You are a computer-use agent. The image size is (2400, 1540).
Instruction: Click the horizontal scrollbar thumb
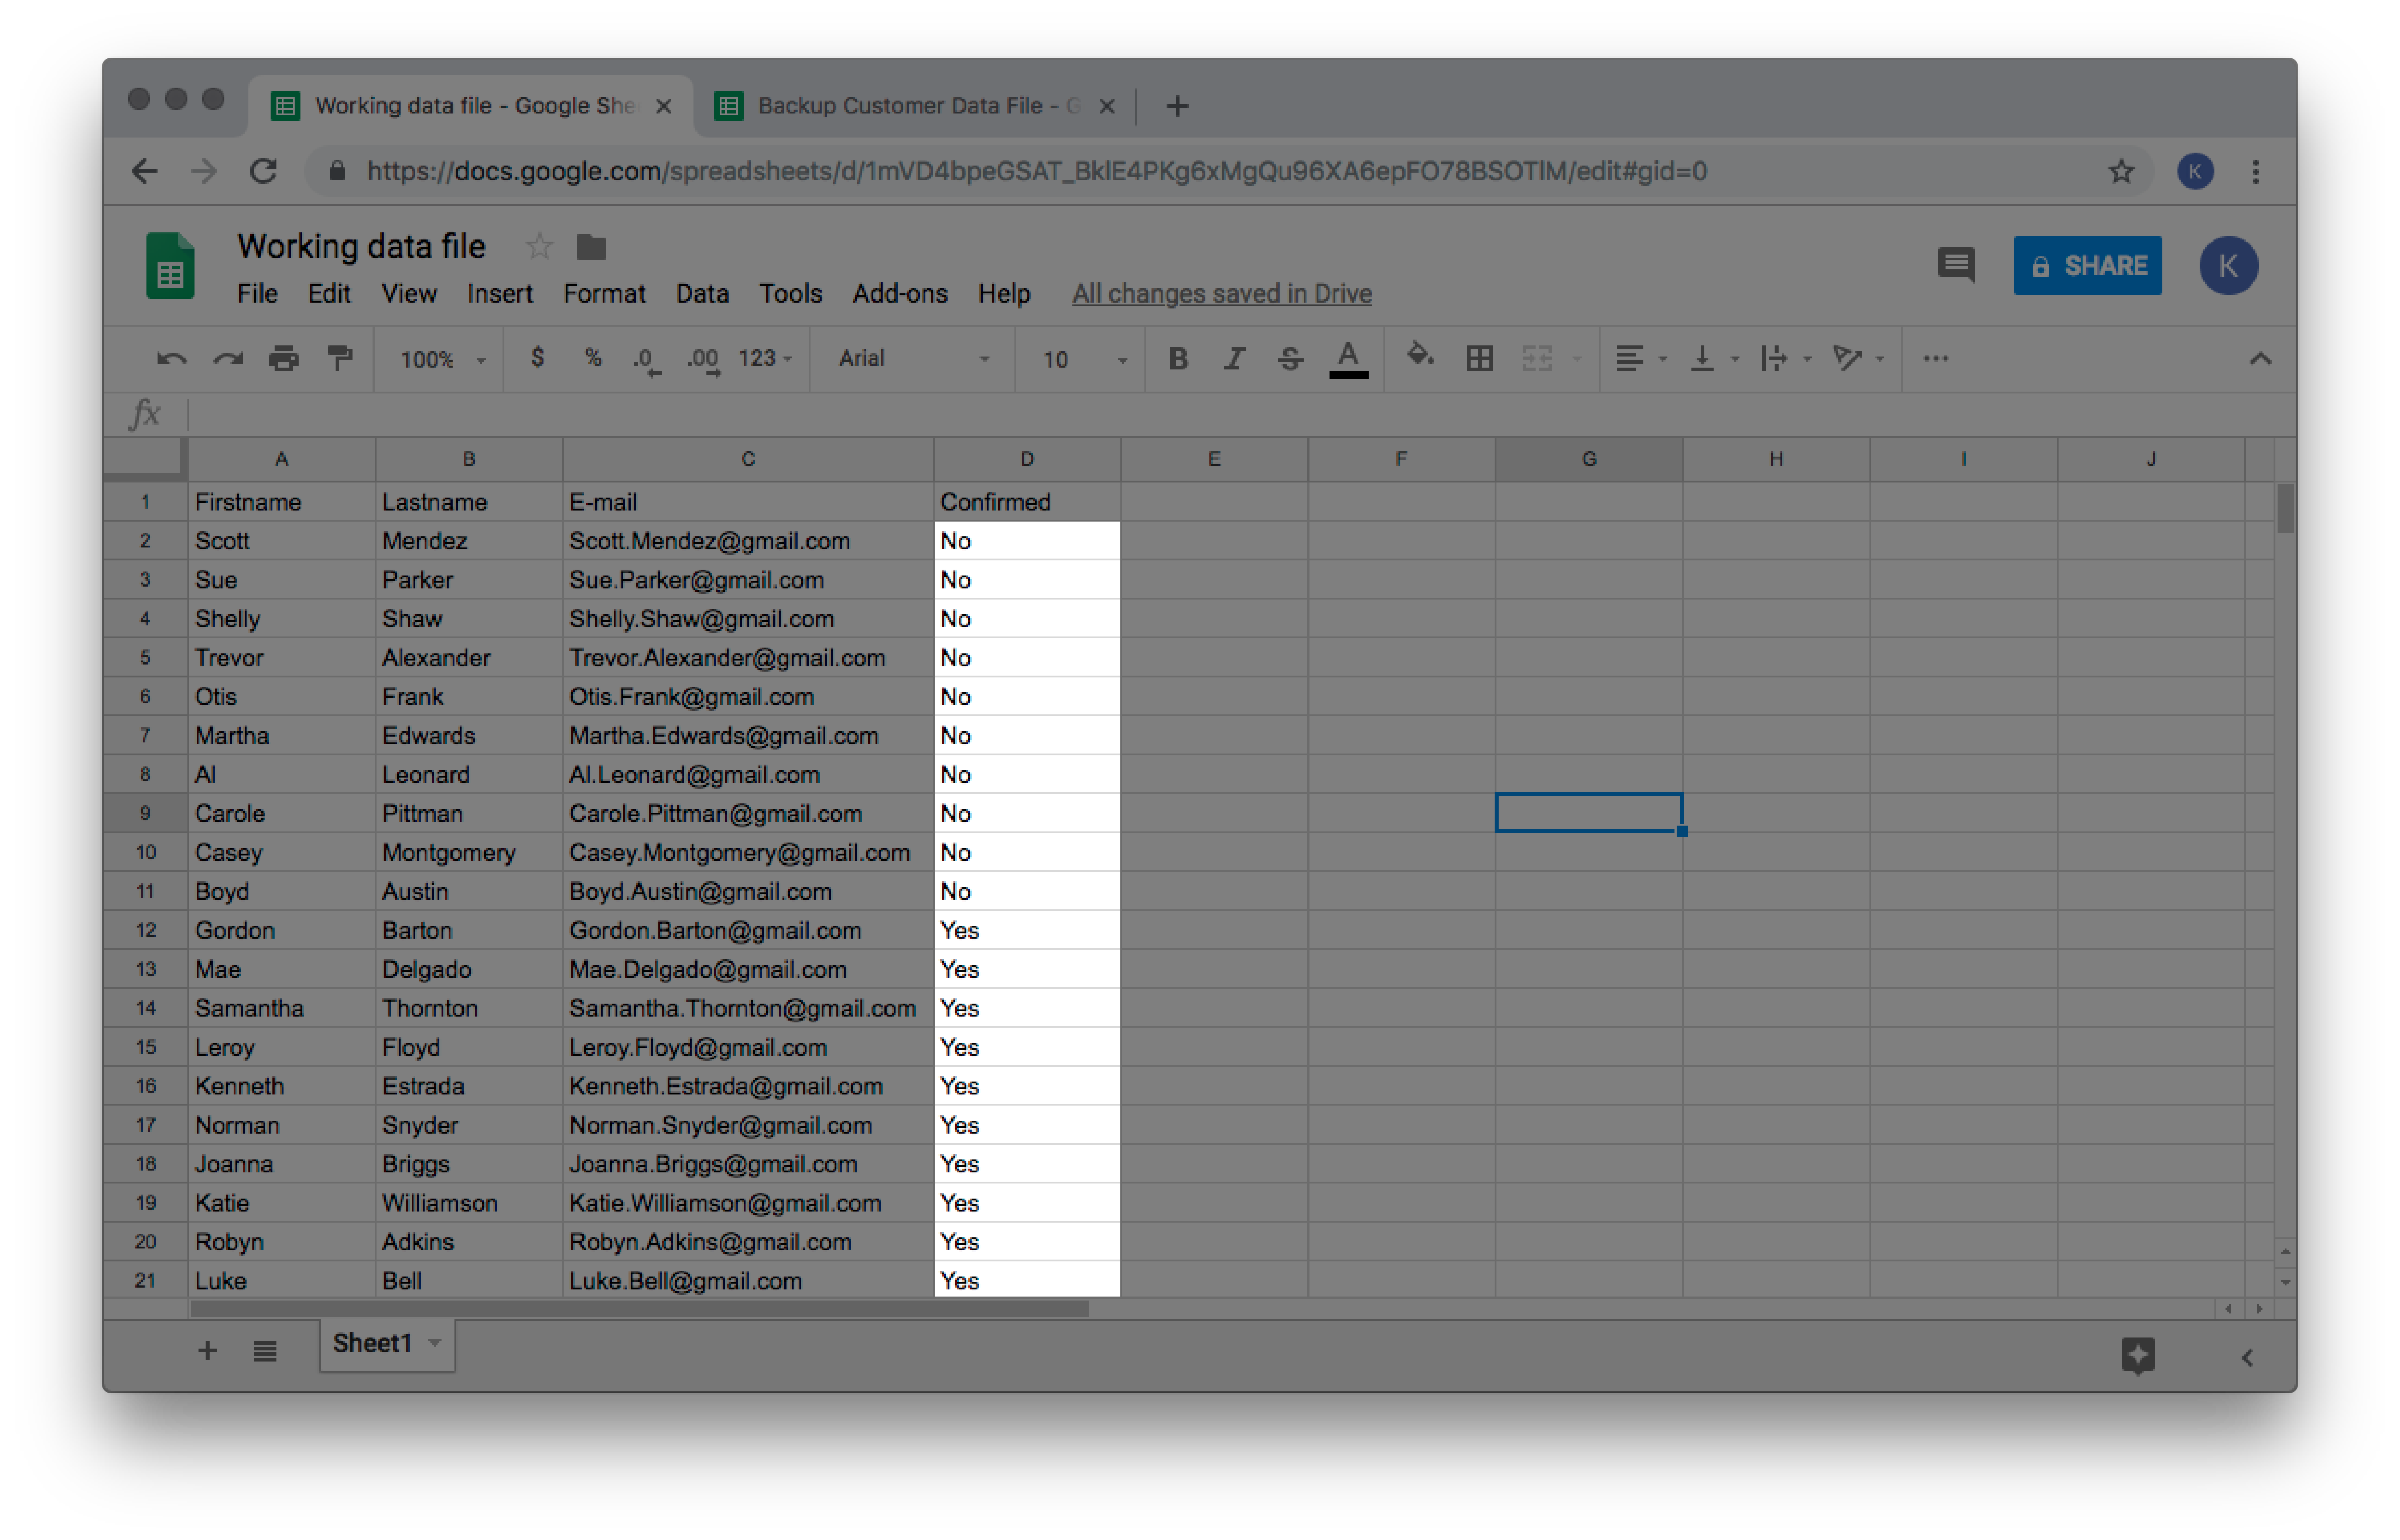coord(639,1308)
